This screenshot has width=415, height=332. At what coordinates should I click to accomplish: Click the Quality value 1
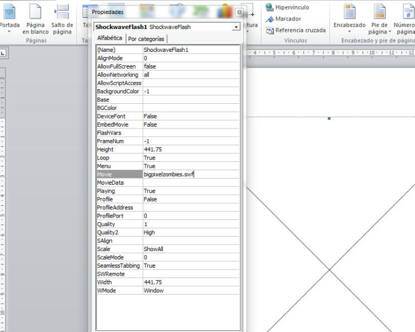point(191,224)
